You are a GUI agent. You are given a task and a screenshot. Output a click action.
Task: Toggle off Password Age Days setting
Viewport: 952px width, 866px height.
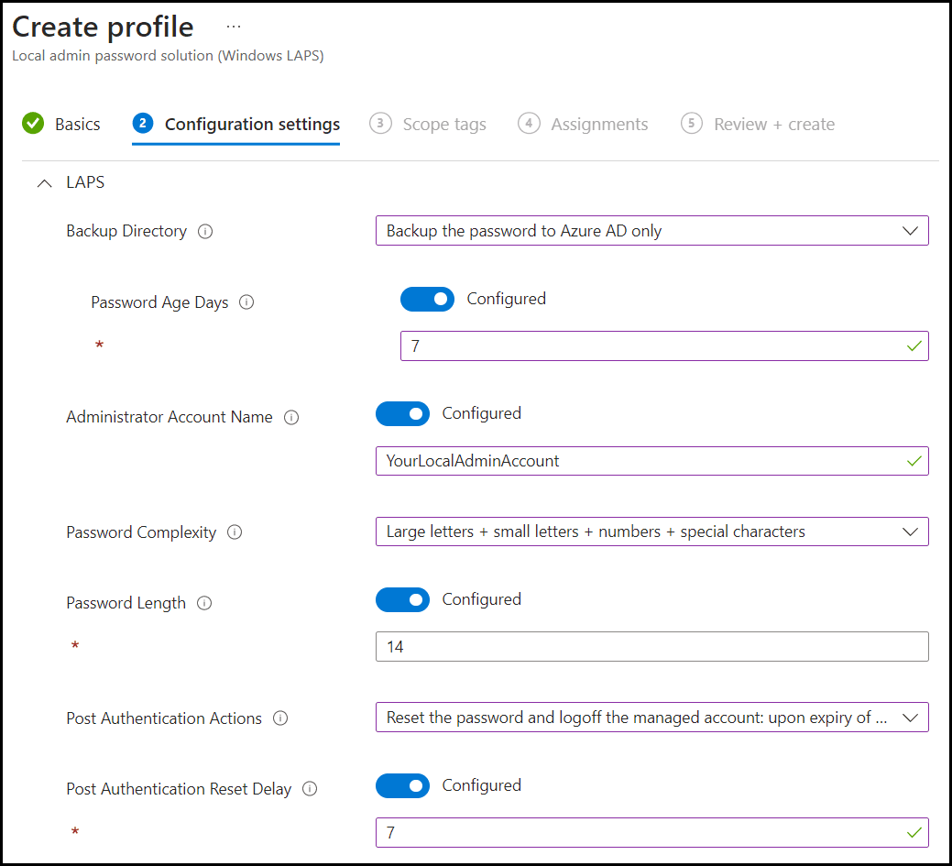point(427,299)
